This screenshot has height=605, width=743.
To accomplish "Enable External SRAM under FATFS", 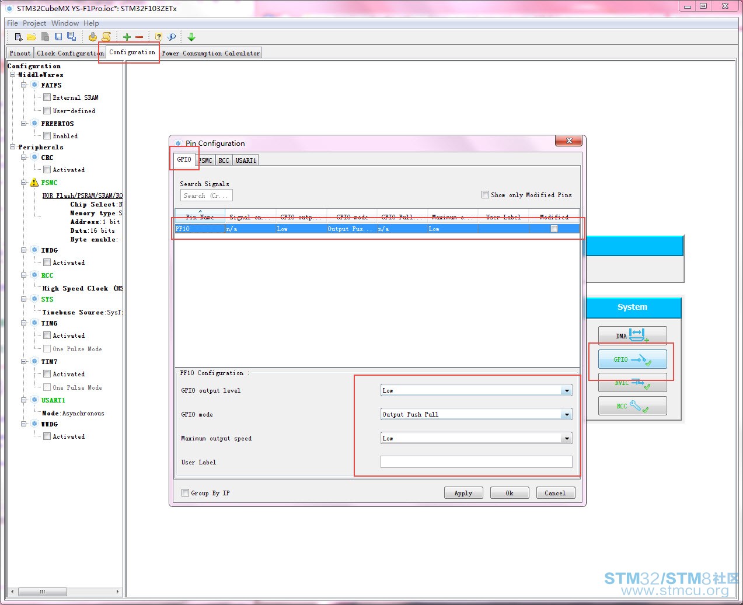I will (x=47, y=97).
